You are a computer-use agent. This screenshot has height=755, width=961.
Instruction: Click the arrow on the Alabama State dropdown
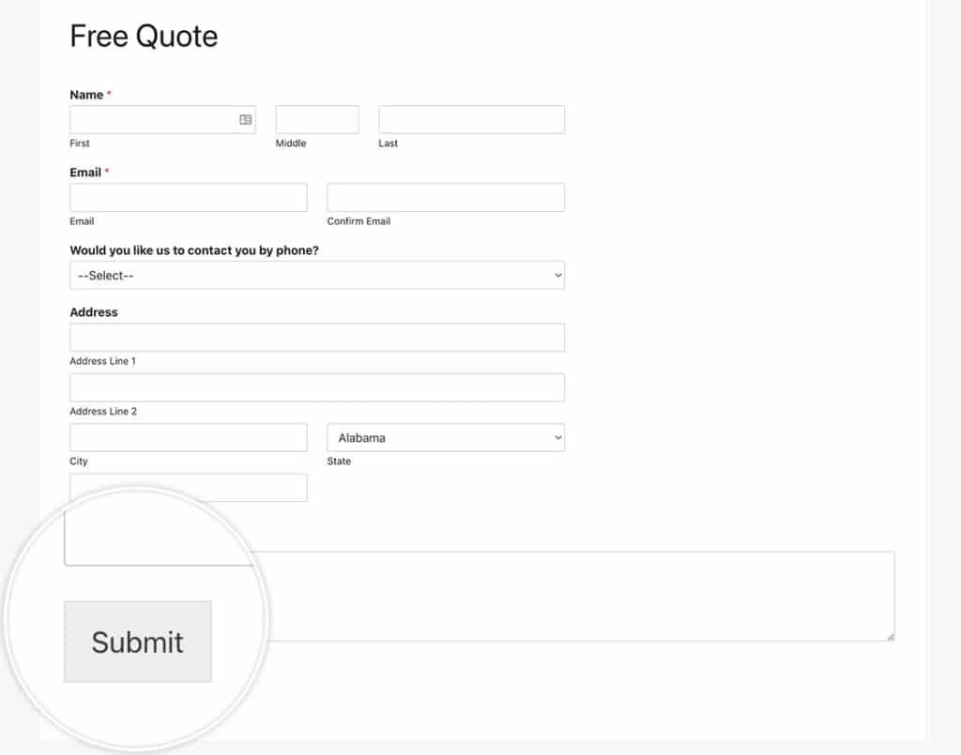(x=557, y=438)
